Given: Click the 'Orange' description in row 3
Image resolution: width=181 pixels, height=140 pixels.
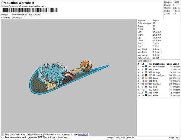Looking at the screenshot, I should point(157,72).
